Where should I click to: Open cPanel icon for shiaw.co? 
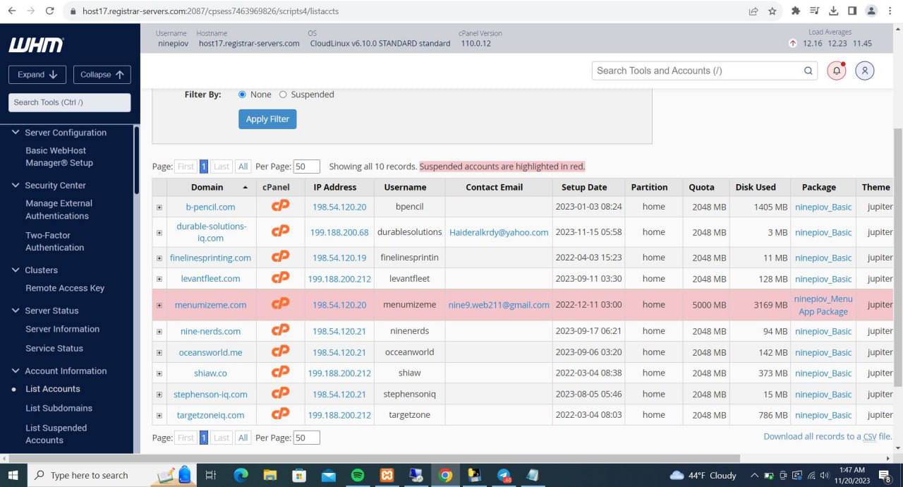click(281, 371)
